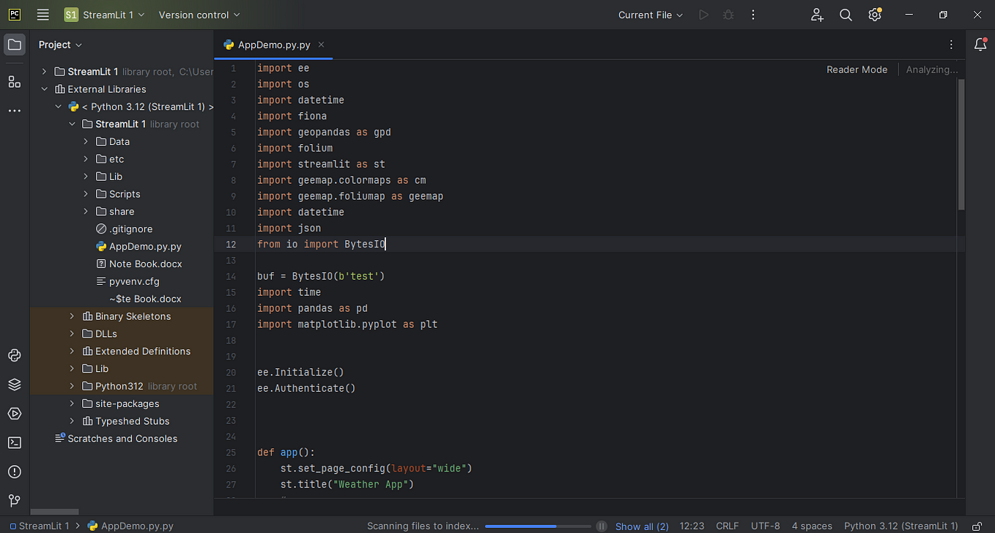Viewport: 995px width, 533px height.
Task: Open Current File run configuration dropdown
Action: [651, 15]
